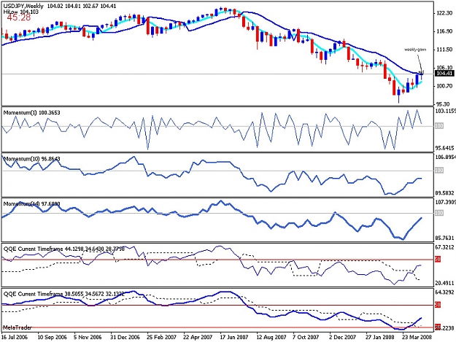This screenshot has height=342, width=456.
Task: Click the 5 Nov 2006 date label
Action: click(x=88, y=337)
